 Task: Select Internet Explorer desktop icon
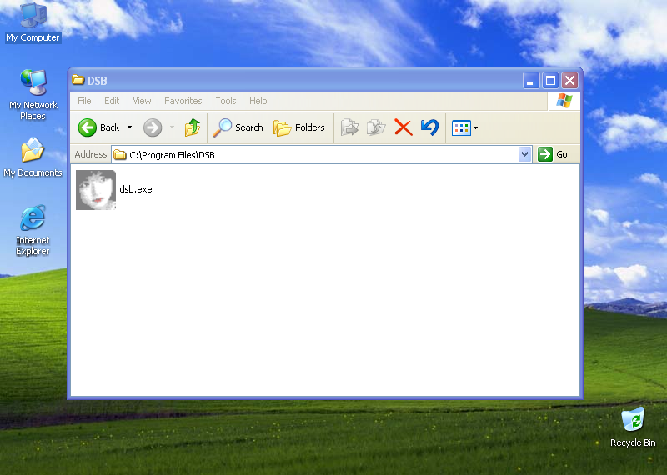tap(33, 230)
